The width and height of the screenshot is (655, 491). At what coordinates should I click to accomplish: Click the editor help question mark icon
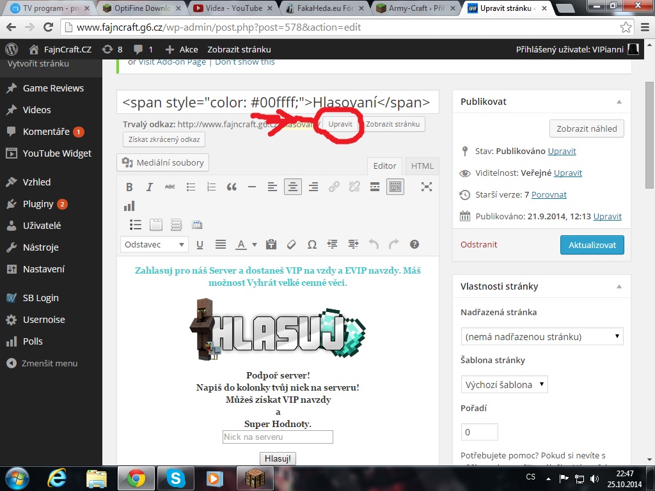point(414,244)
